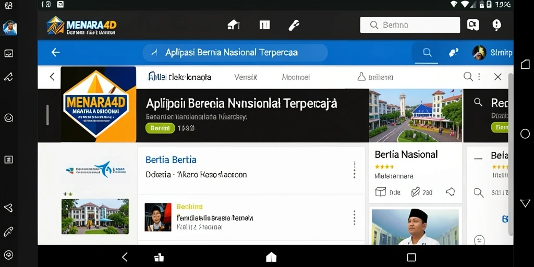
Task: Select the pen icon in left sidebar
Action: point(8,77)
